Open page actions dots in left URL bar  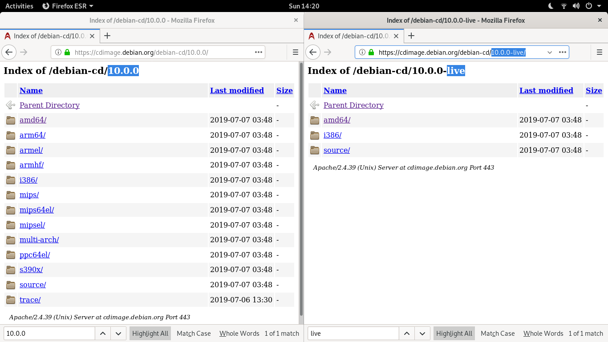tap(259, 52)
